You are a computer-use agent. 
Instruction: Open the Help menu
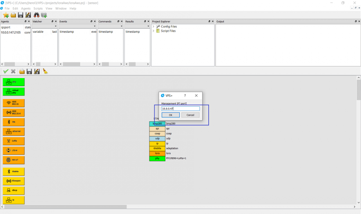click(73, 8)
